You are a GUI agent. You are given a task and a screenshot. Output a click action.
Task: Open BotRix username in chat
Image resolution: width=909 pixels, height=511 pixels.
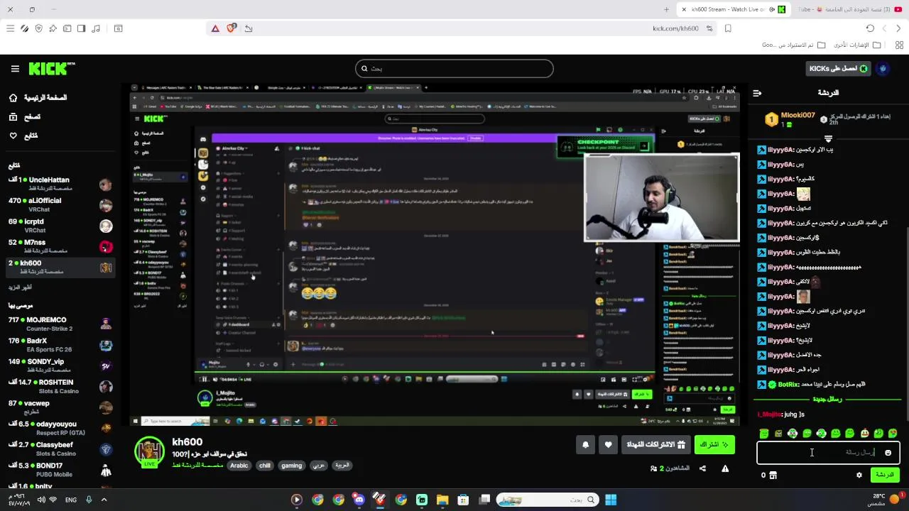click(788, 385)
